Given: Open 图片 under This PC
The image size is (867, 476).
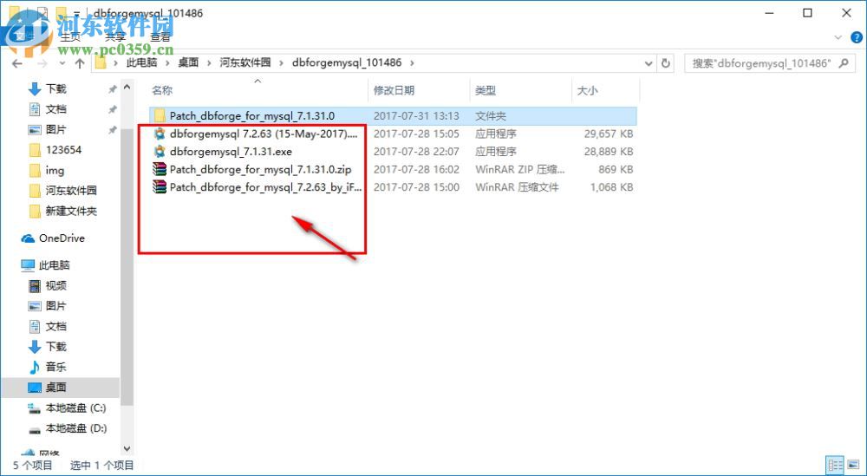Looking at the screenshot, I should 55,306.
